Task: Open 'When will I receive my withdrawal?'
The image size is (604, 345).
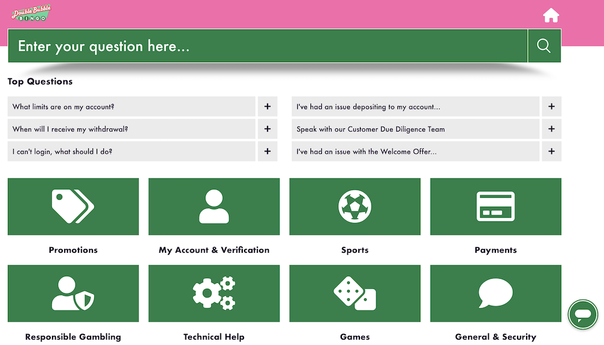Action: pos(131,129)
